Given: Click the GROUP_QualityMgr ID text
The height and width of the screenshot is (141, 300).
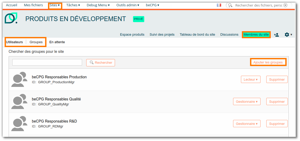Looking at the screenshot, I should click(53, 104).
